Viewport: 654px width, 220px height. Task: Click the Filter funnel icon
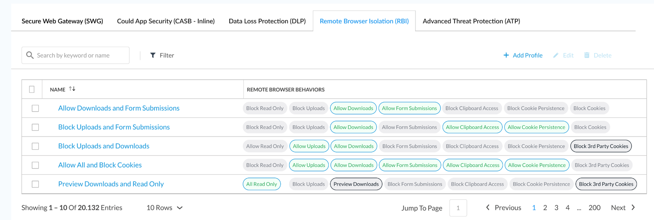[x=153, y=55]
